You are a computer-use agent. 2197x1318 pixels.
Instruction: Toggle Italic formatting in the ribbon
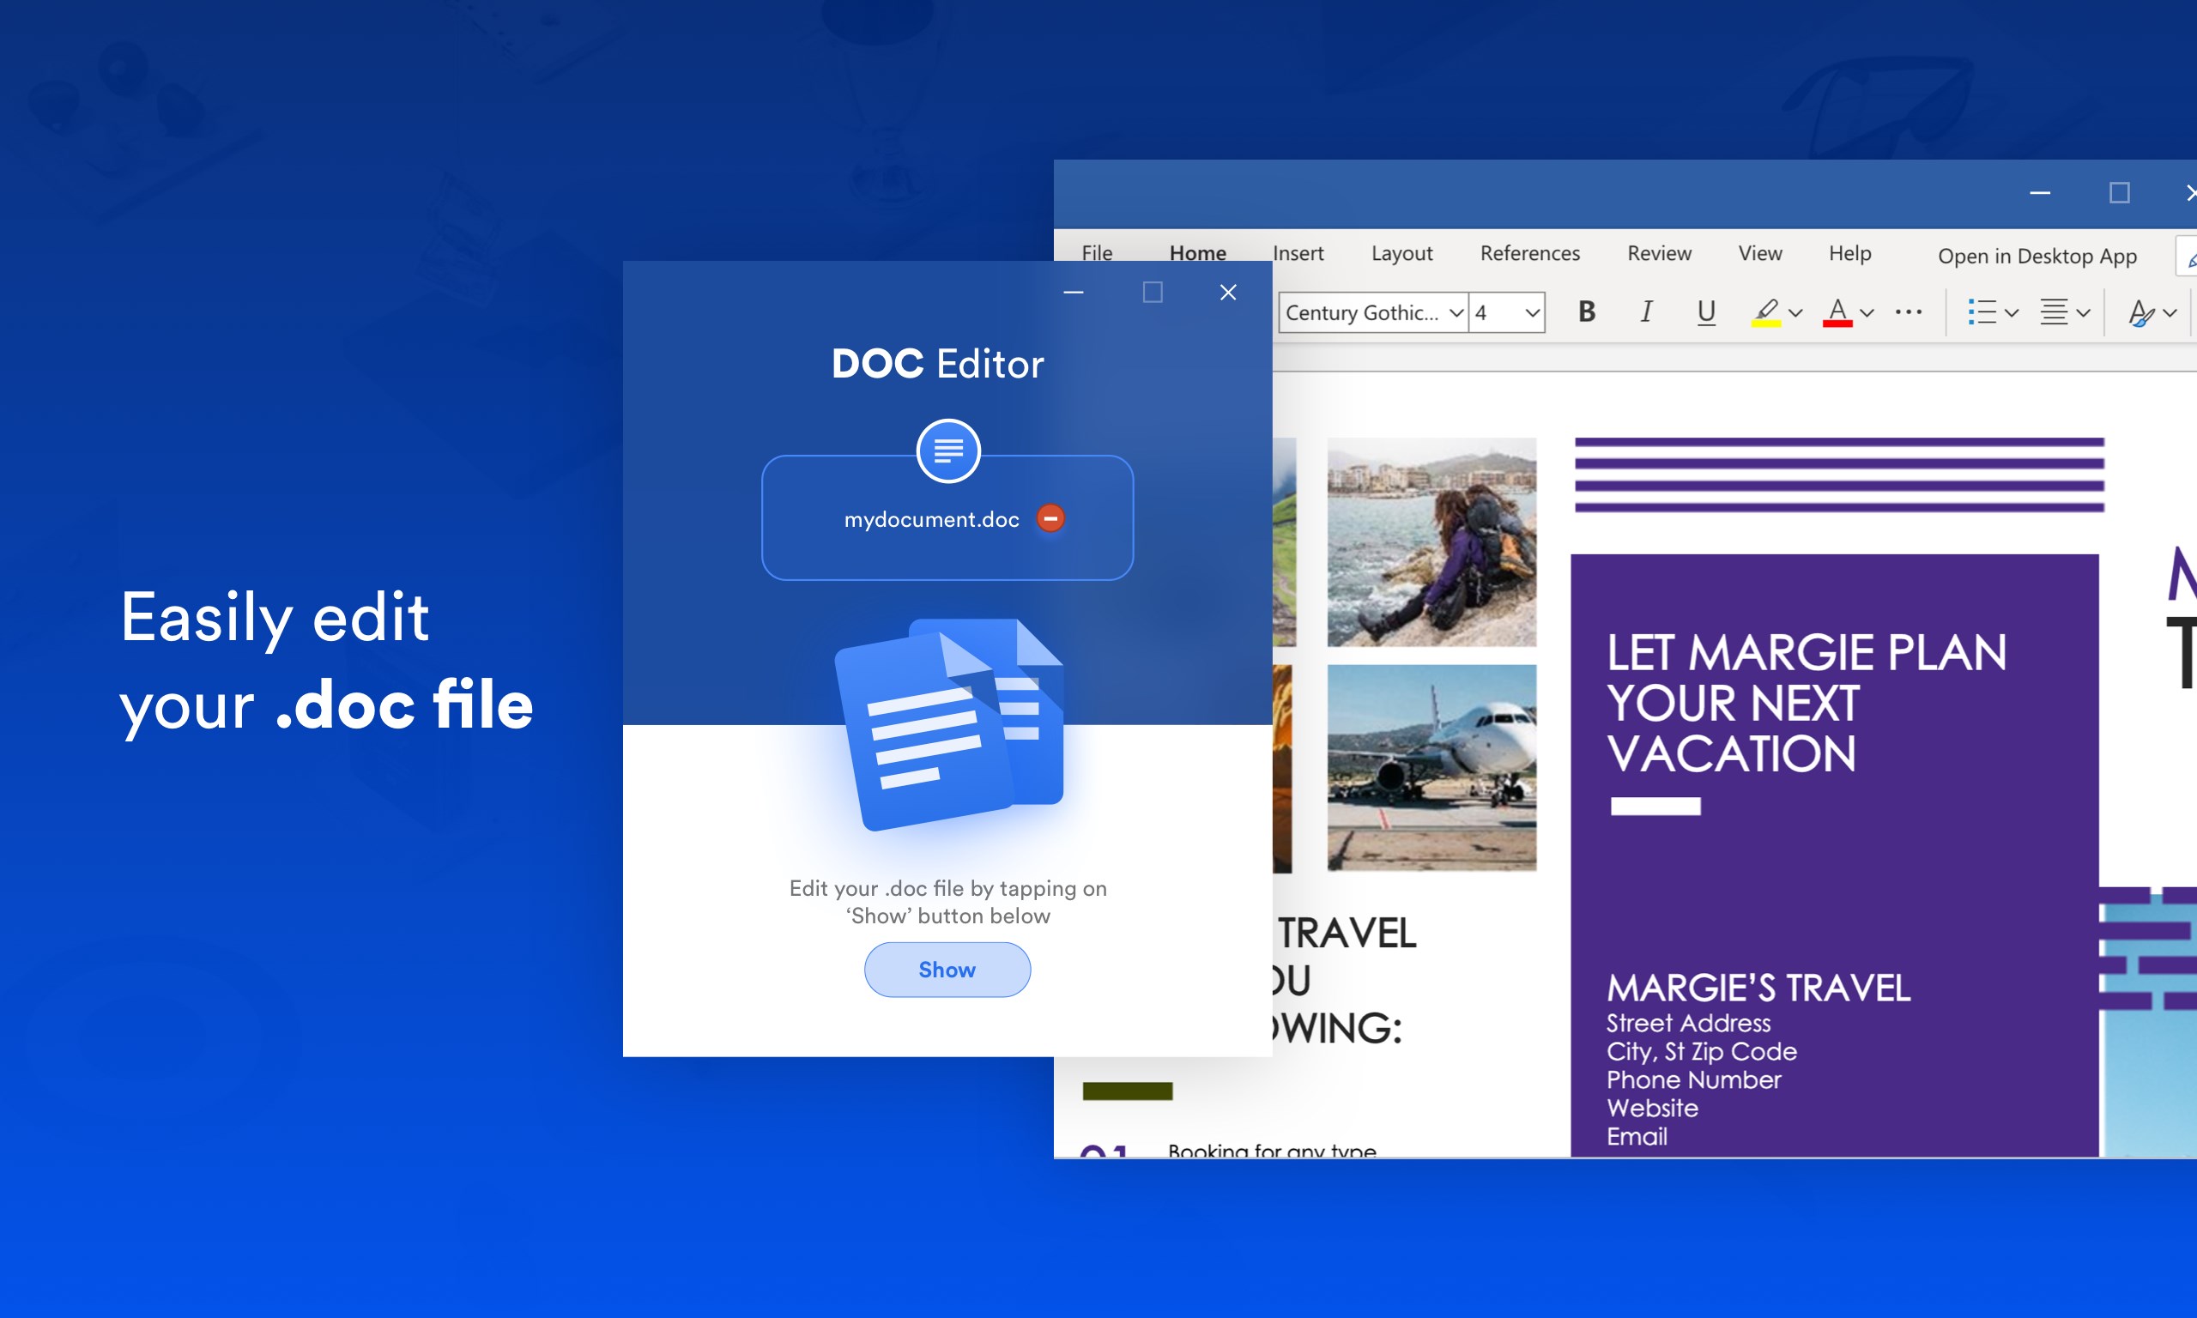coord(1645,311)
